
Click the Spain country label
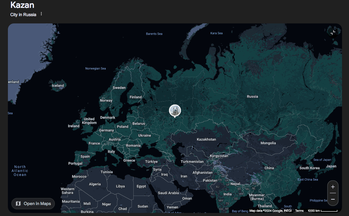85,156
